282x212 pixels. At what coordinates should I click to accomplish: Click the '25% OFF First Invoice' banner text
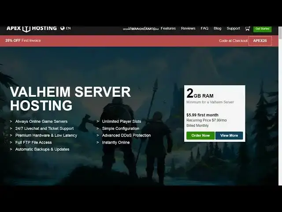pyautogui.click(x=23, y=41)
